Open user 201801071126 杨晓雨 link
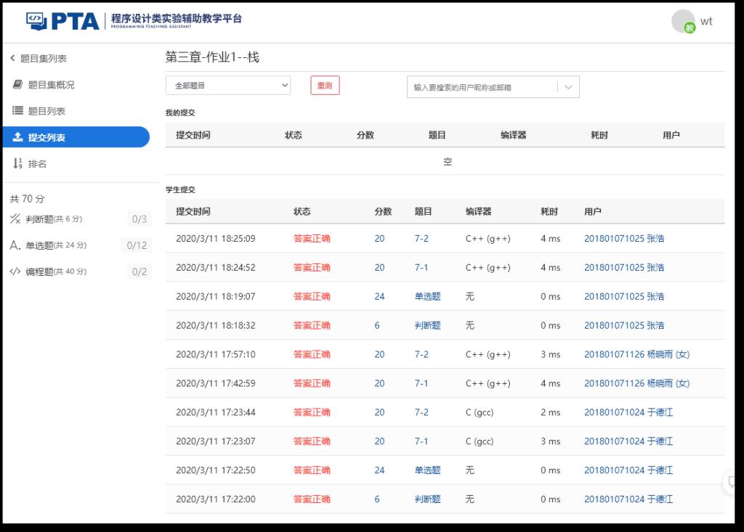744x532 pixels. tap(636, 354)
